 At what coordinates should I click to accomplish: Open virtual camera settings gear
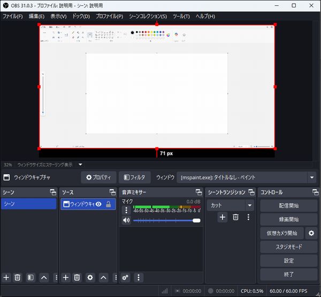click(x=311, y=233)
